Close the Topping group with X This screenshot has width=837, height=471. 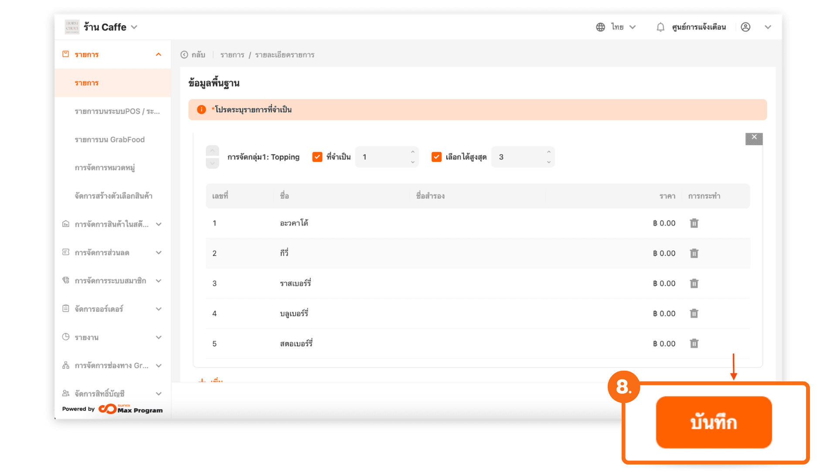pyautogui.click(x=754, y=138)
